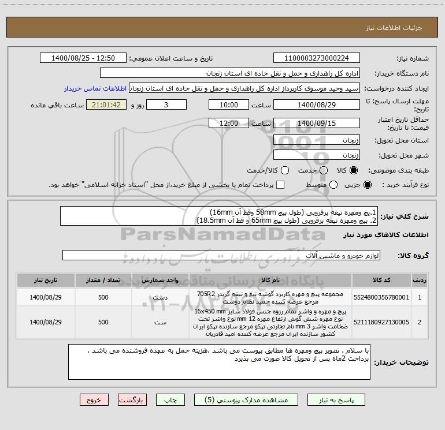The height and width of the screenshot is (430, 445).
Task: Click the buyer organization name field
Action: pos(230,73)
